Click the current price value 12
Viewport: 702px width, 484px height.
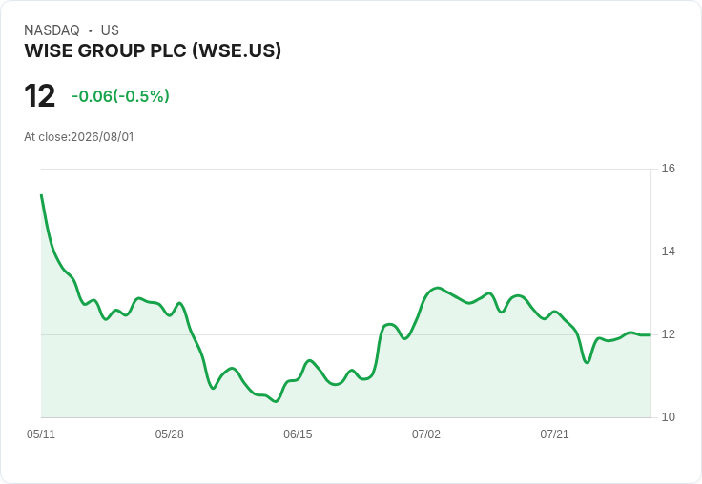[39, 95]
